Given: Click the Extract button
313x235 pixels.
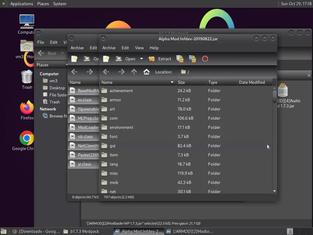Looking at the screenshot, I should (160, 59).
